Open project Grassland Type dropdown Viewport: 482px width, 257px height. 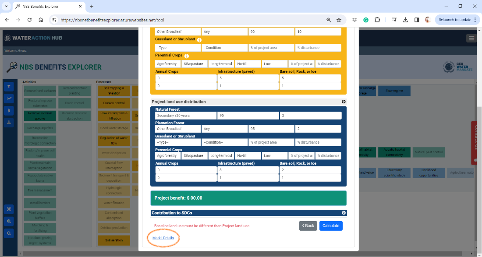(178, 142)
